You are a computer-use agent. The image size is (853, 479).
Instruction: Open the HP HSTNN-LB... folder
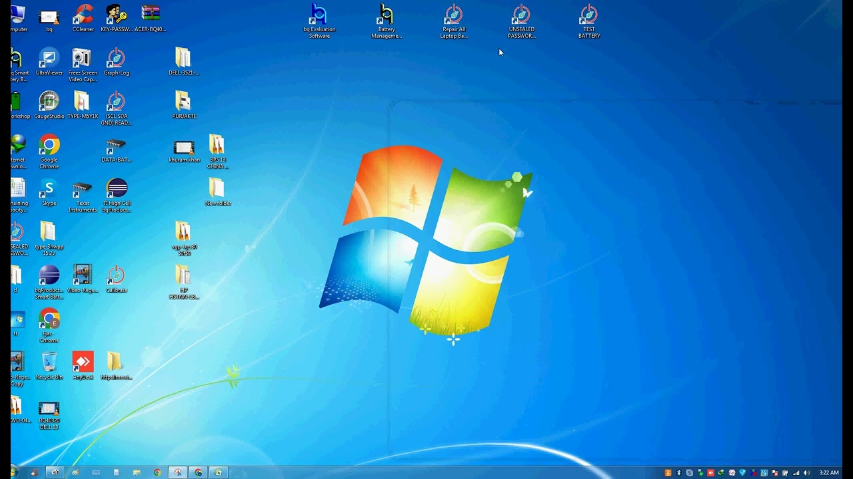coord(183,282)
